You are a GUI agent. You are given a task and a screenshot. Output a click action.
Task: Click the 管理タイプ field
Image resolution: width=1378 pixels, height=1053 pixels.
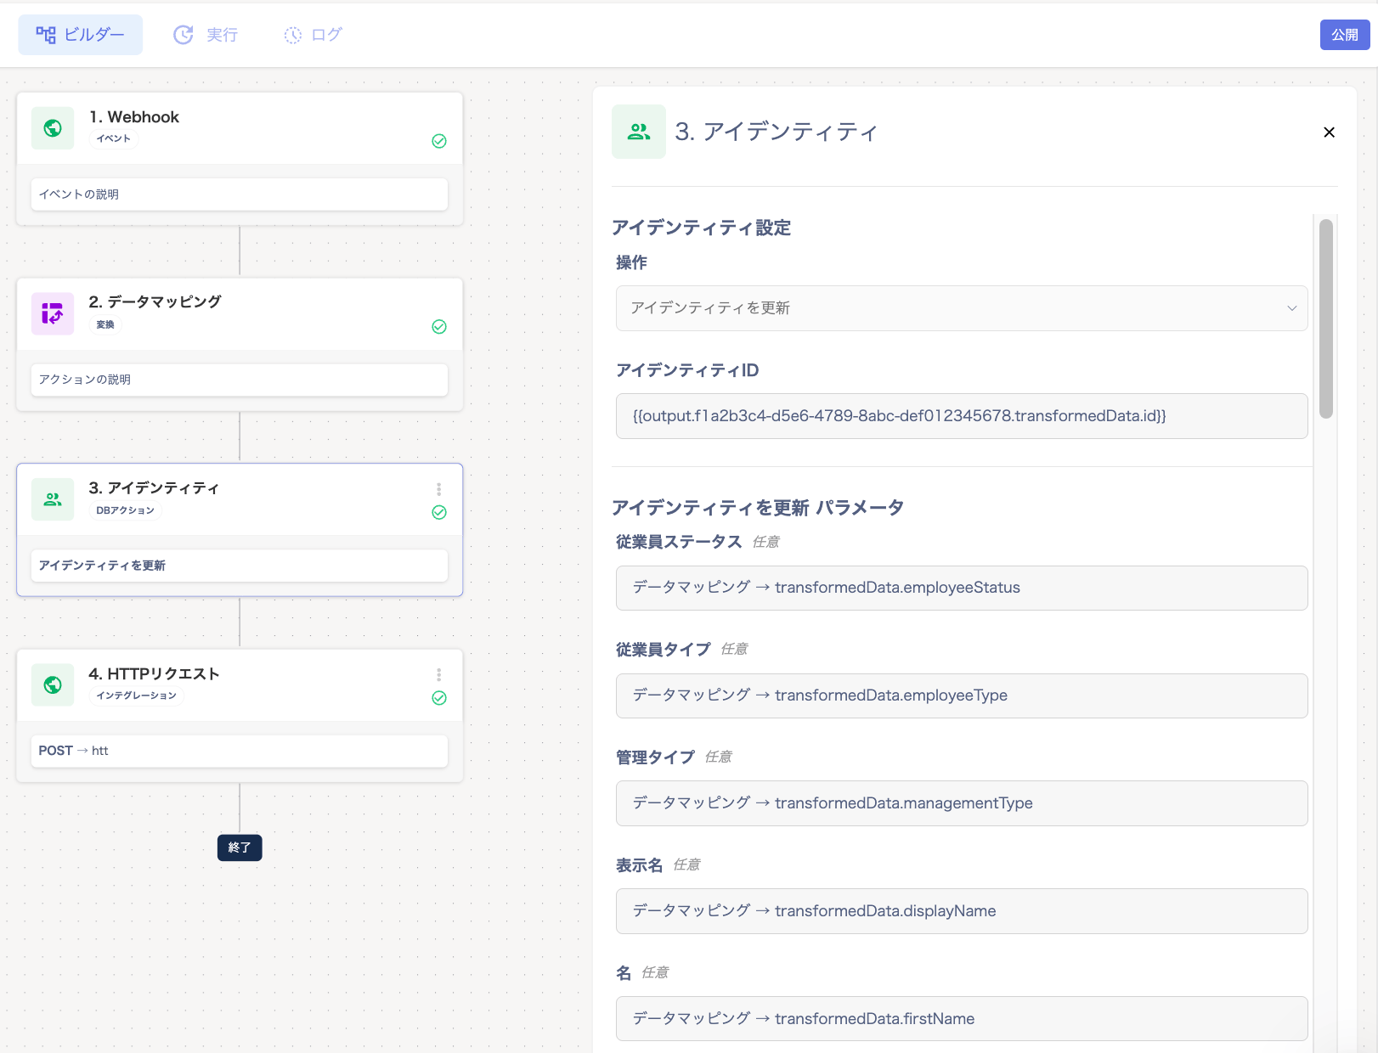(962, 803)
